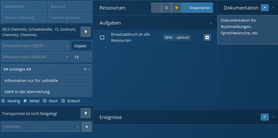Screen dimensions: 278x138
Task: Click the Meldender input field
Action: (x=24, y=6)
